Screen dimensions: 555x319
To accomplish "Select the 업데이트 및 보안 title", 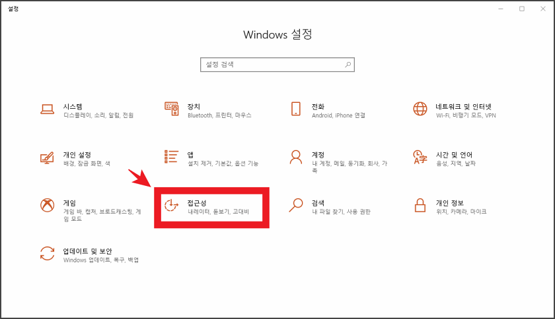I will 87,251.
